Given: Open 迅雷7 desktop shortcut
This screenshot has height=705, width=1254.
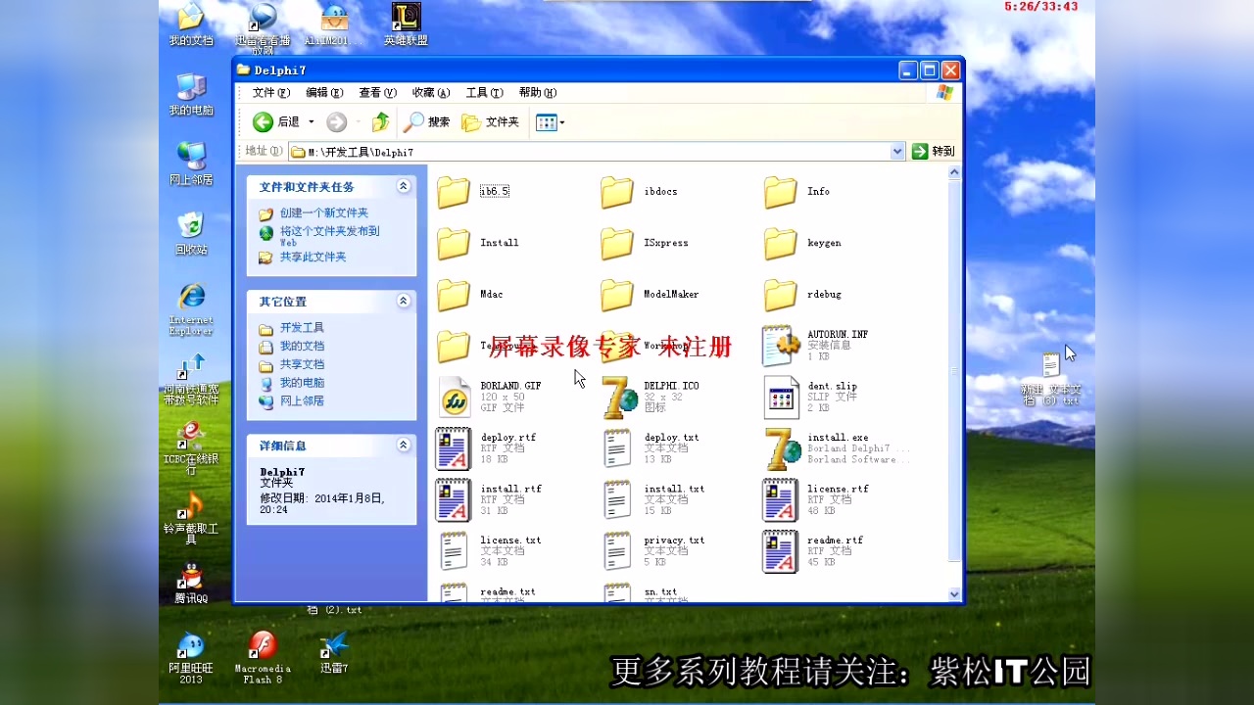Looking at the screenshot, I should pyautogui.click(x=334, y=652).
